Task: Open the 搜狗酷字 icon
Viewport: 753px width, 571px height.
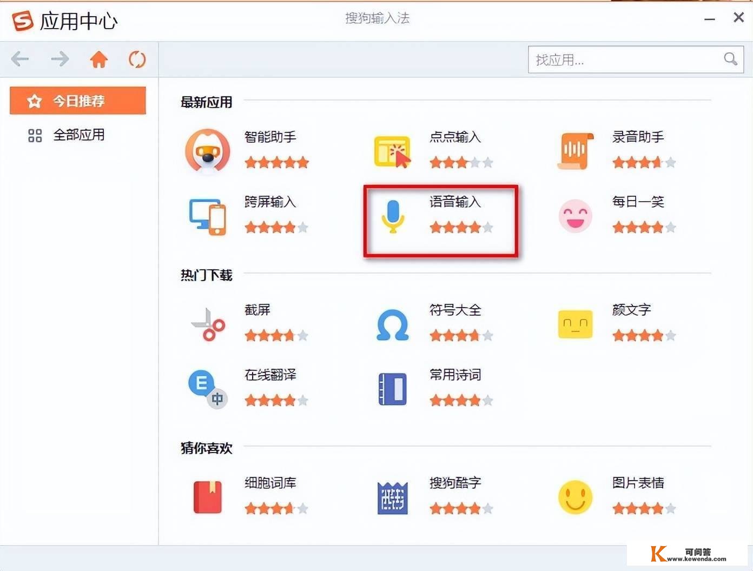Action: tap(393, 497)
